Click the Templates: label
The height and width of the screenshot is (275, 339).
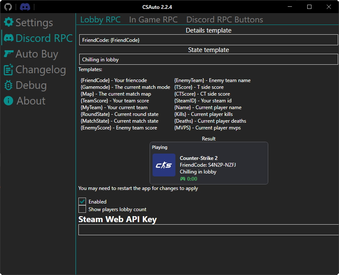[90, 69]
